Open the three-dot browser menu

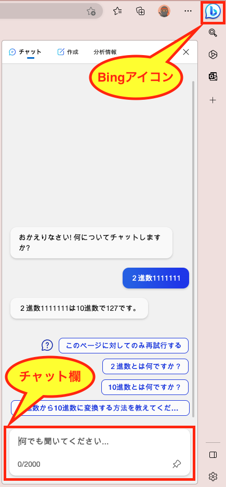coord(188,11)
